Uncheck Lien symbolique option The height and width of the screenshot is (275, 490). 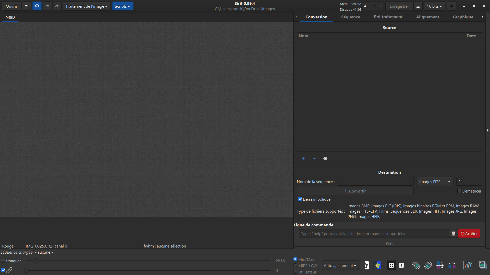click(x=300, y=199)
